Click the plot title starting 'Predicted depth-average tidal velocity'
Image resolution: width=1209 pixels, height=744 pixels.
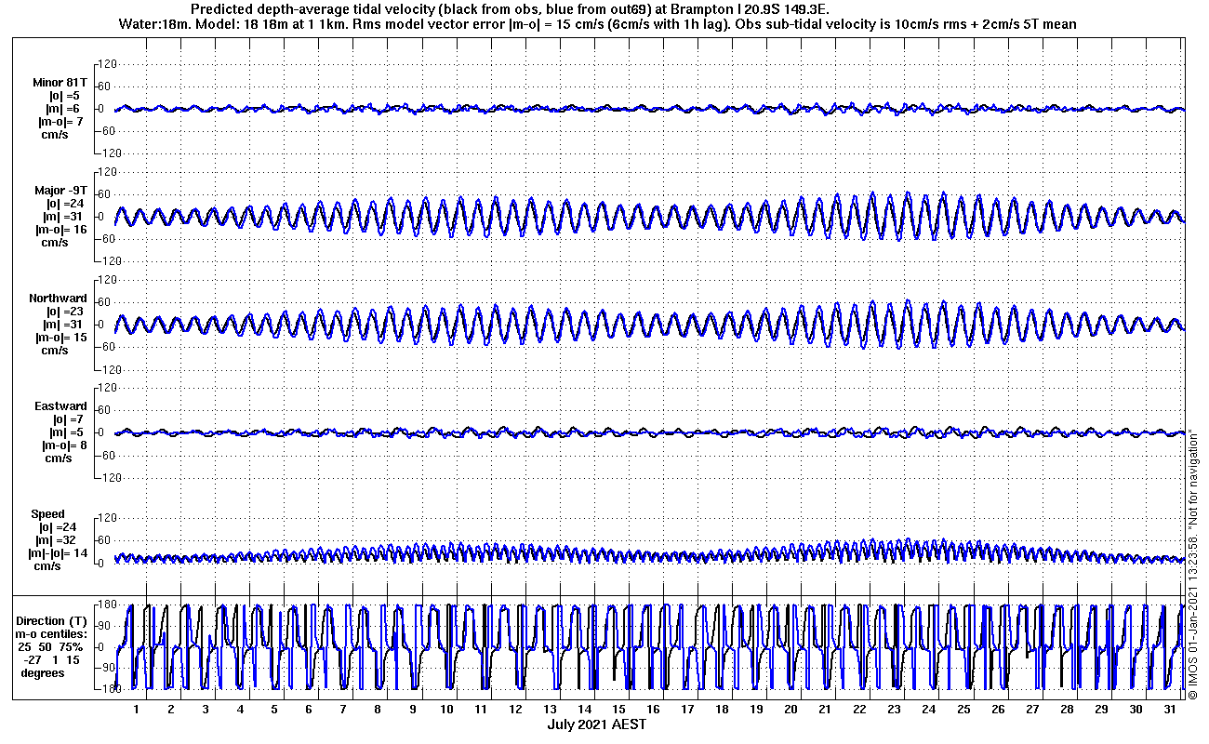pos(510,9)
